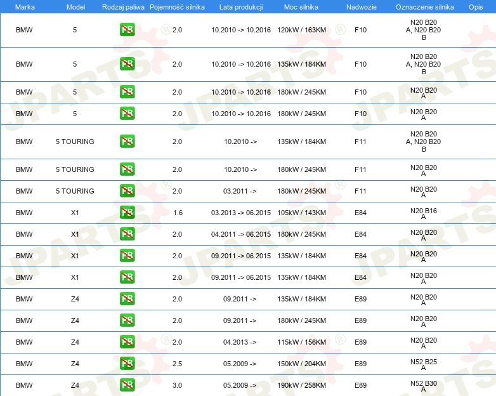Select fuel icon for X1 1.6 engine row
Screen dimensions: 496x396
pos(127,213)
